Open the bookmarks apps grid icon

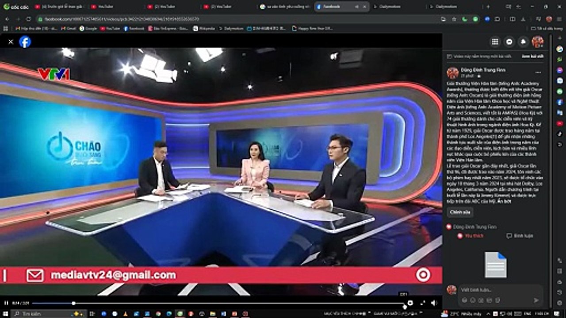tap(6, 28)
